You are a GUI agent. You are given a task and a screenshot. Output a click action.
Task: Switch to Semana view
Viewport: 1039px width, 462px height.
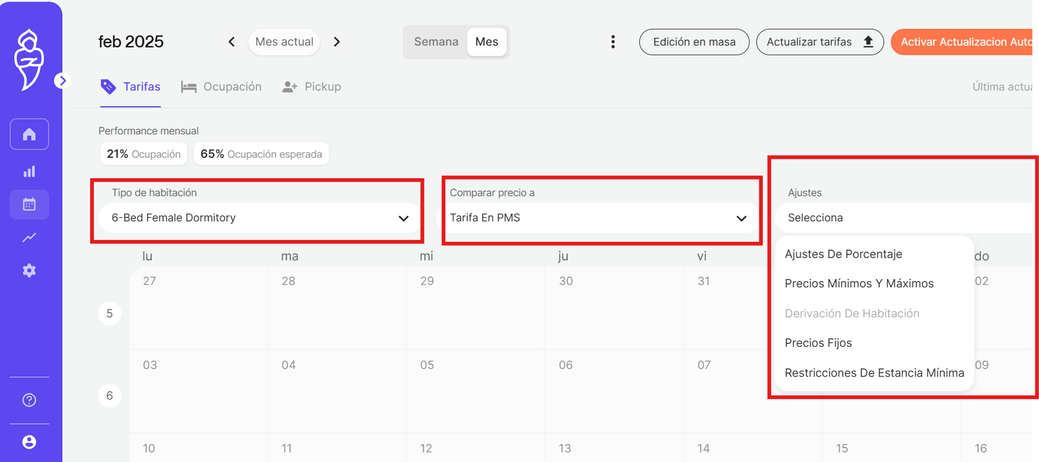coord(436,41)
